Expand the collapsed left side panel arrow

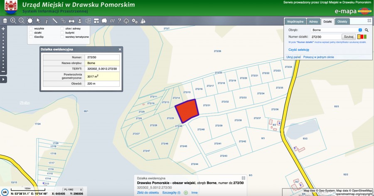[3, 79]
